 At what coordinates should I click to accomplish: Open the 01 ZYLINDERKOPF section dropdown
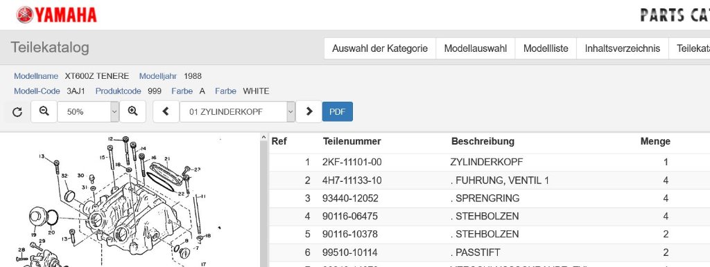(x=238, y=111)
